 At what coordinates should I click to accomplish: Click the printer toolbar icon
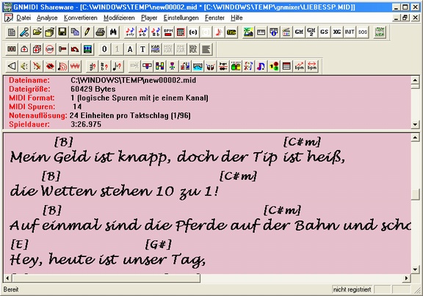coord(101,32)
